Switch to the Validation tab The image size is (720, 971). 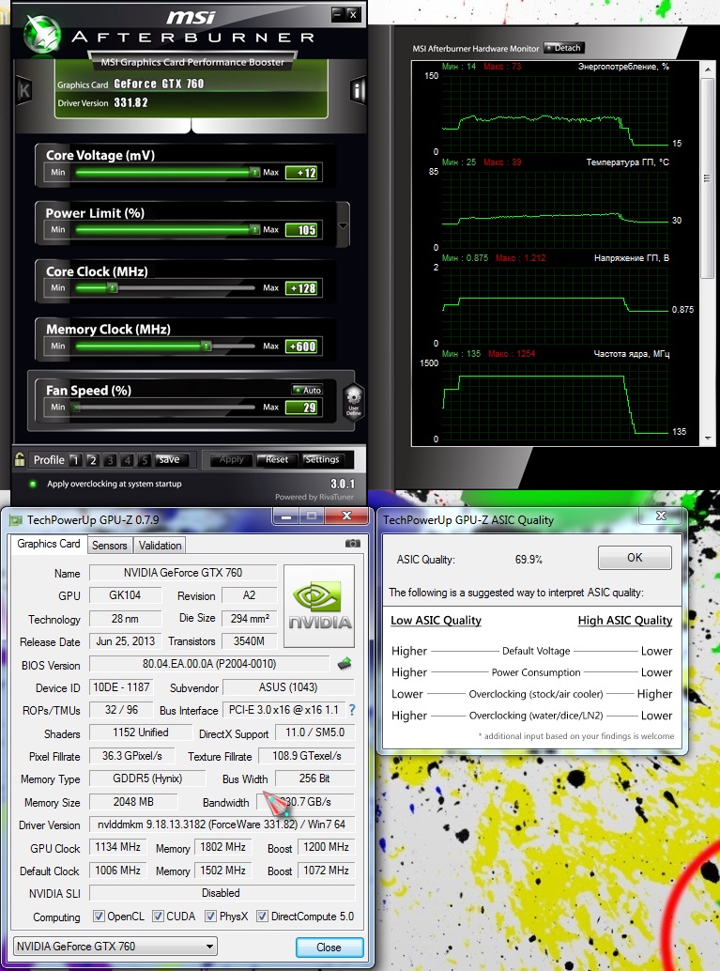pyautogui.click(x=160, y=545)
